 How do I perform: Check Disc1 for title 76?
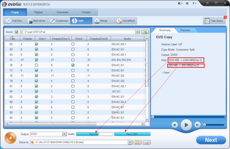click(x=37, y=65)
